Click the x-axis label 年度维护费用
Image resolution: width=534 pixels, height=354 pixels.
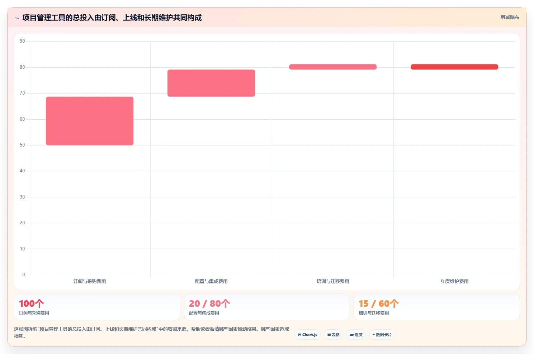tap(454, 281)
